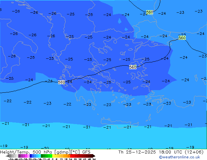This screenshot has width=207, height=160.
Task: Select the bright red swatch at scale value 24
Action: coord(71,156)
